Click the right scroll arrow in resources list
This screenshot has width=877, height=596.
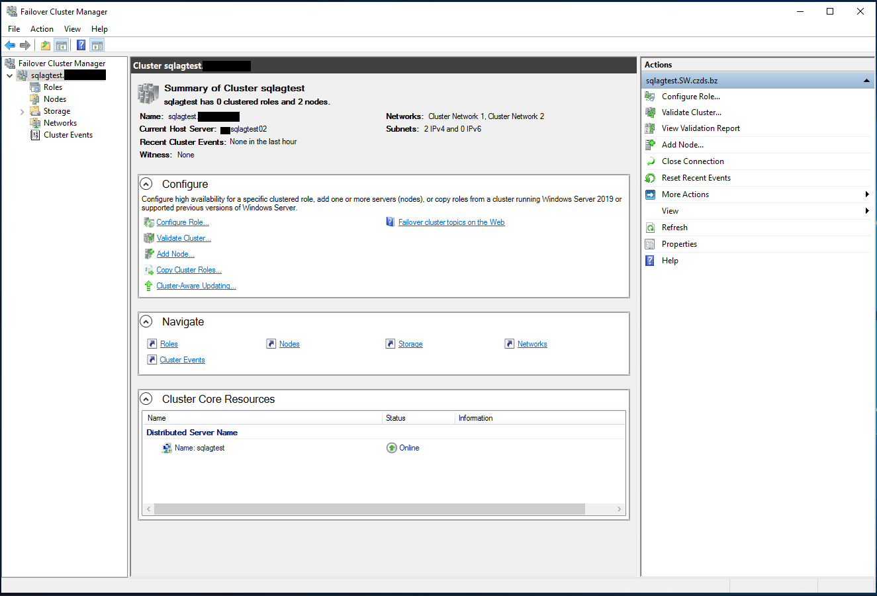click(620, 509)
